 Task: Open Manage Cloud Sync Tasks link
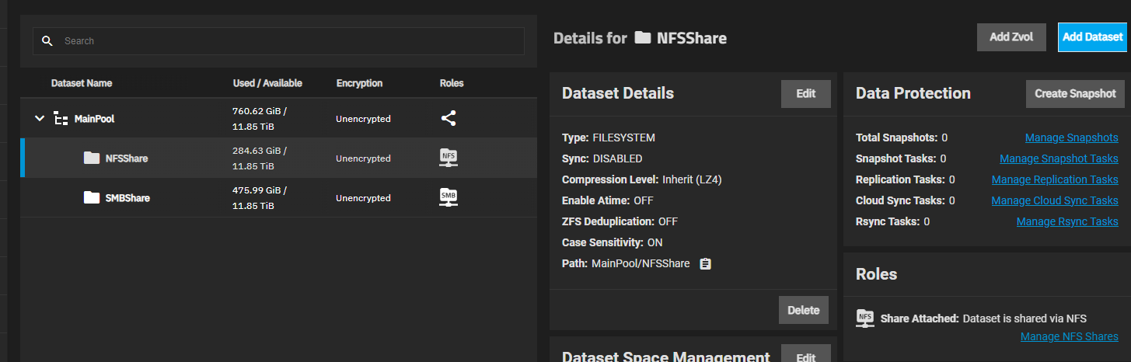[1054, 200]
